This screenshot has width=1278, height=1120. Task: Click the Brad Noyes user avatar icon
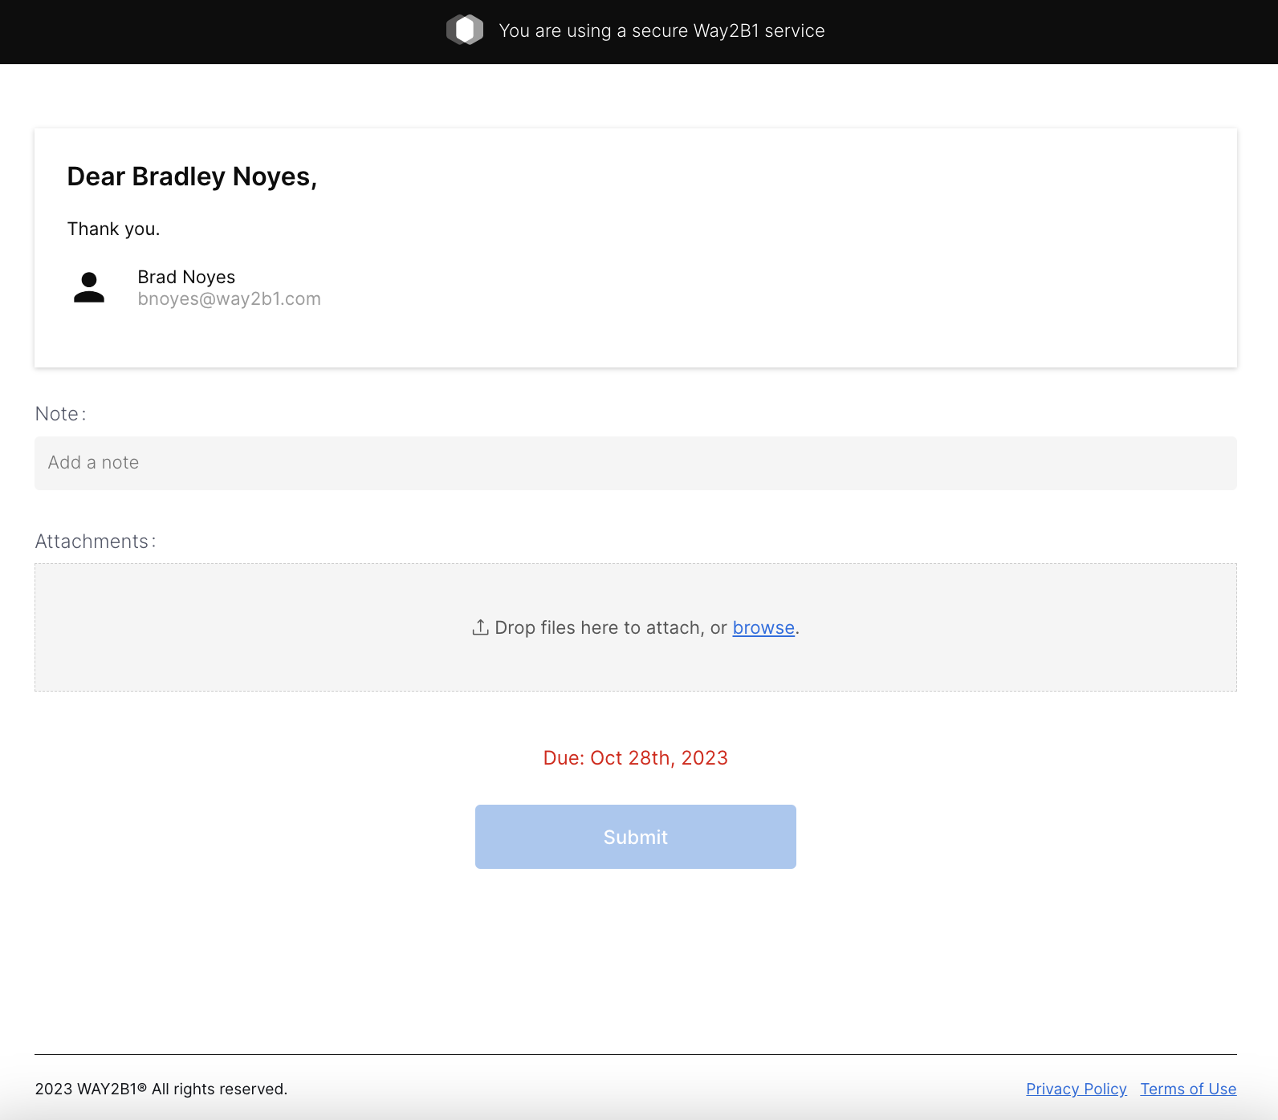coord(89,287)
